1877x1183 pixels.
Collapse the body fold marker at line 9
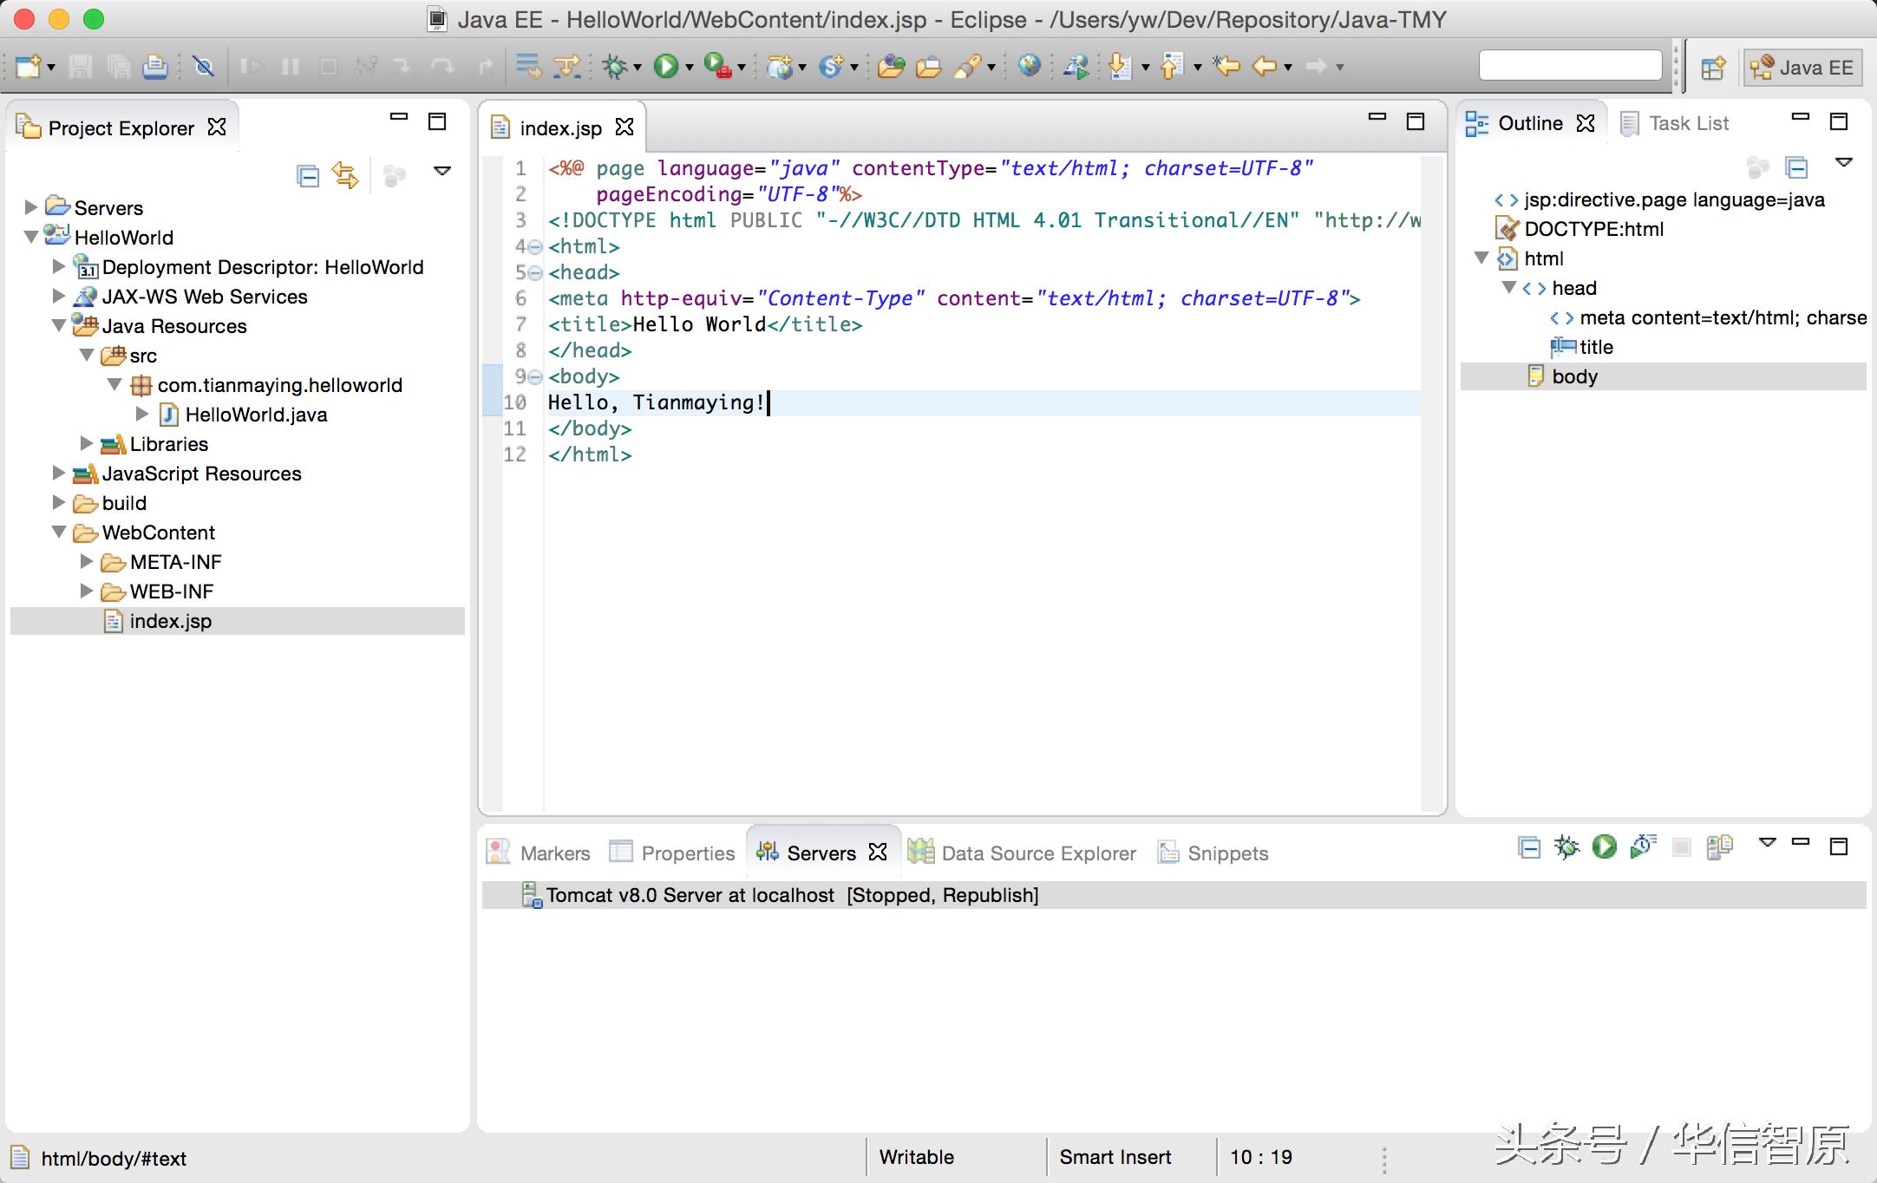(535, 377)
